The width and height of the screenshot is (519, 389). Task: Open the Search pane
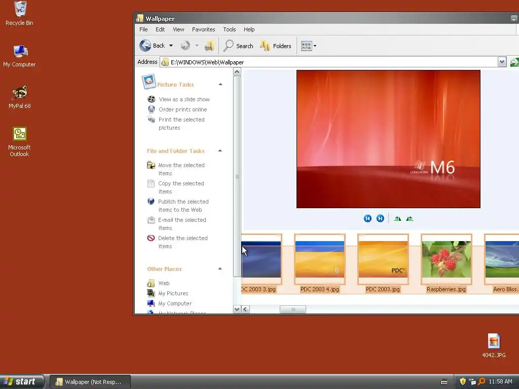[x=238, y=46]
